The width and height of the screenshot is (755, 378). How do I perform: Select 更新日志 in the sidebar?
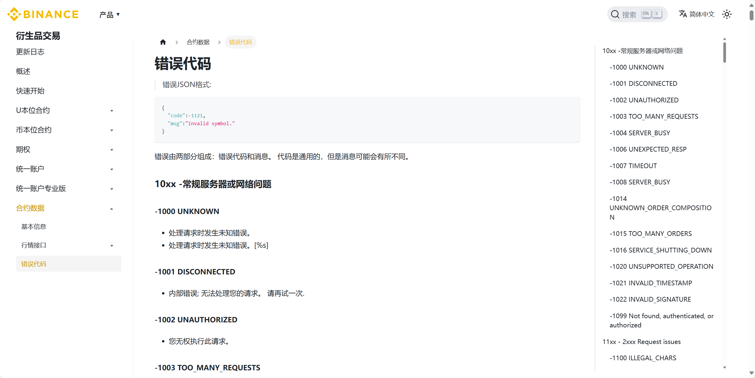click(x=30, y=52)
